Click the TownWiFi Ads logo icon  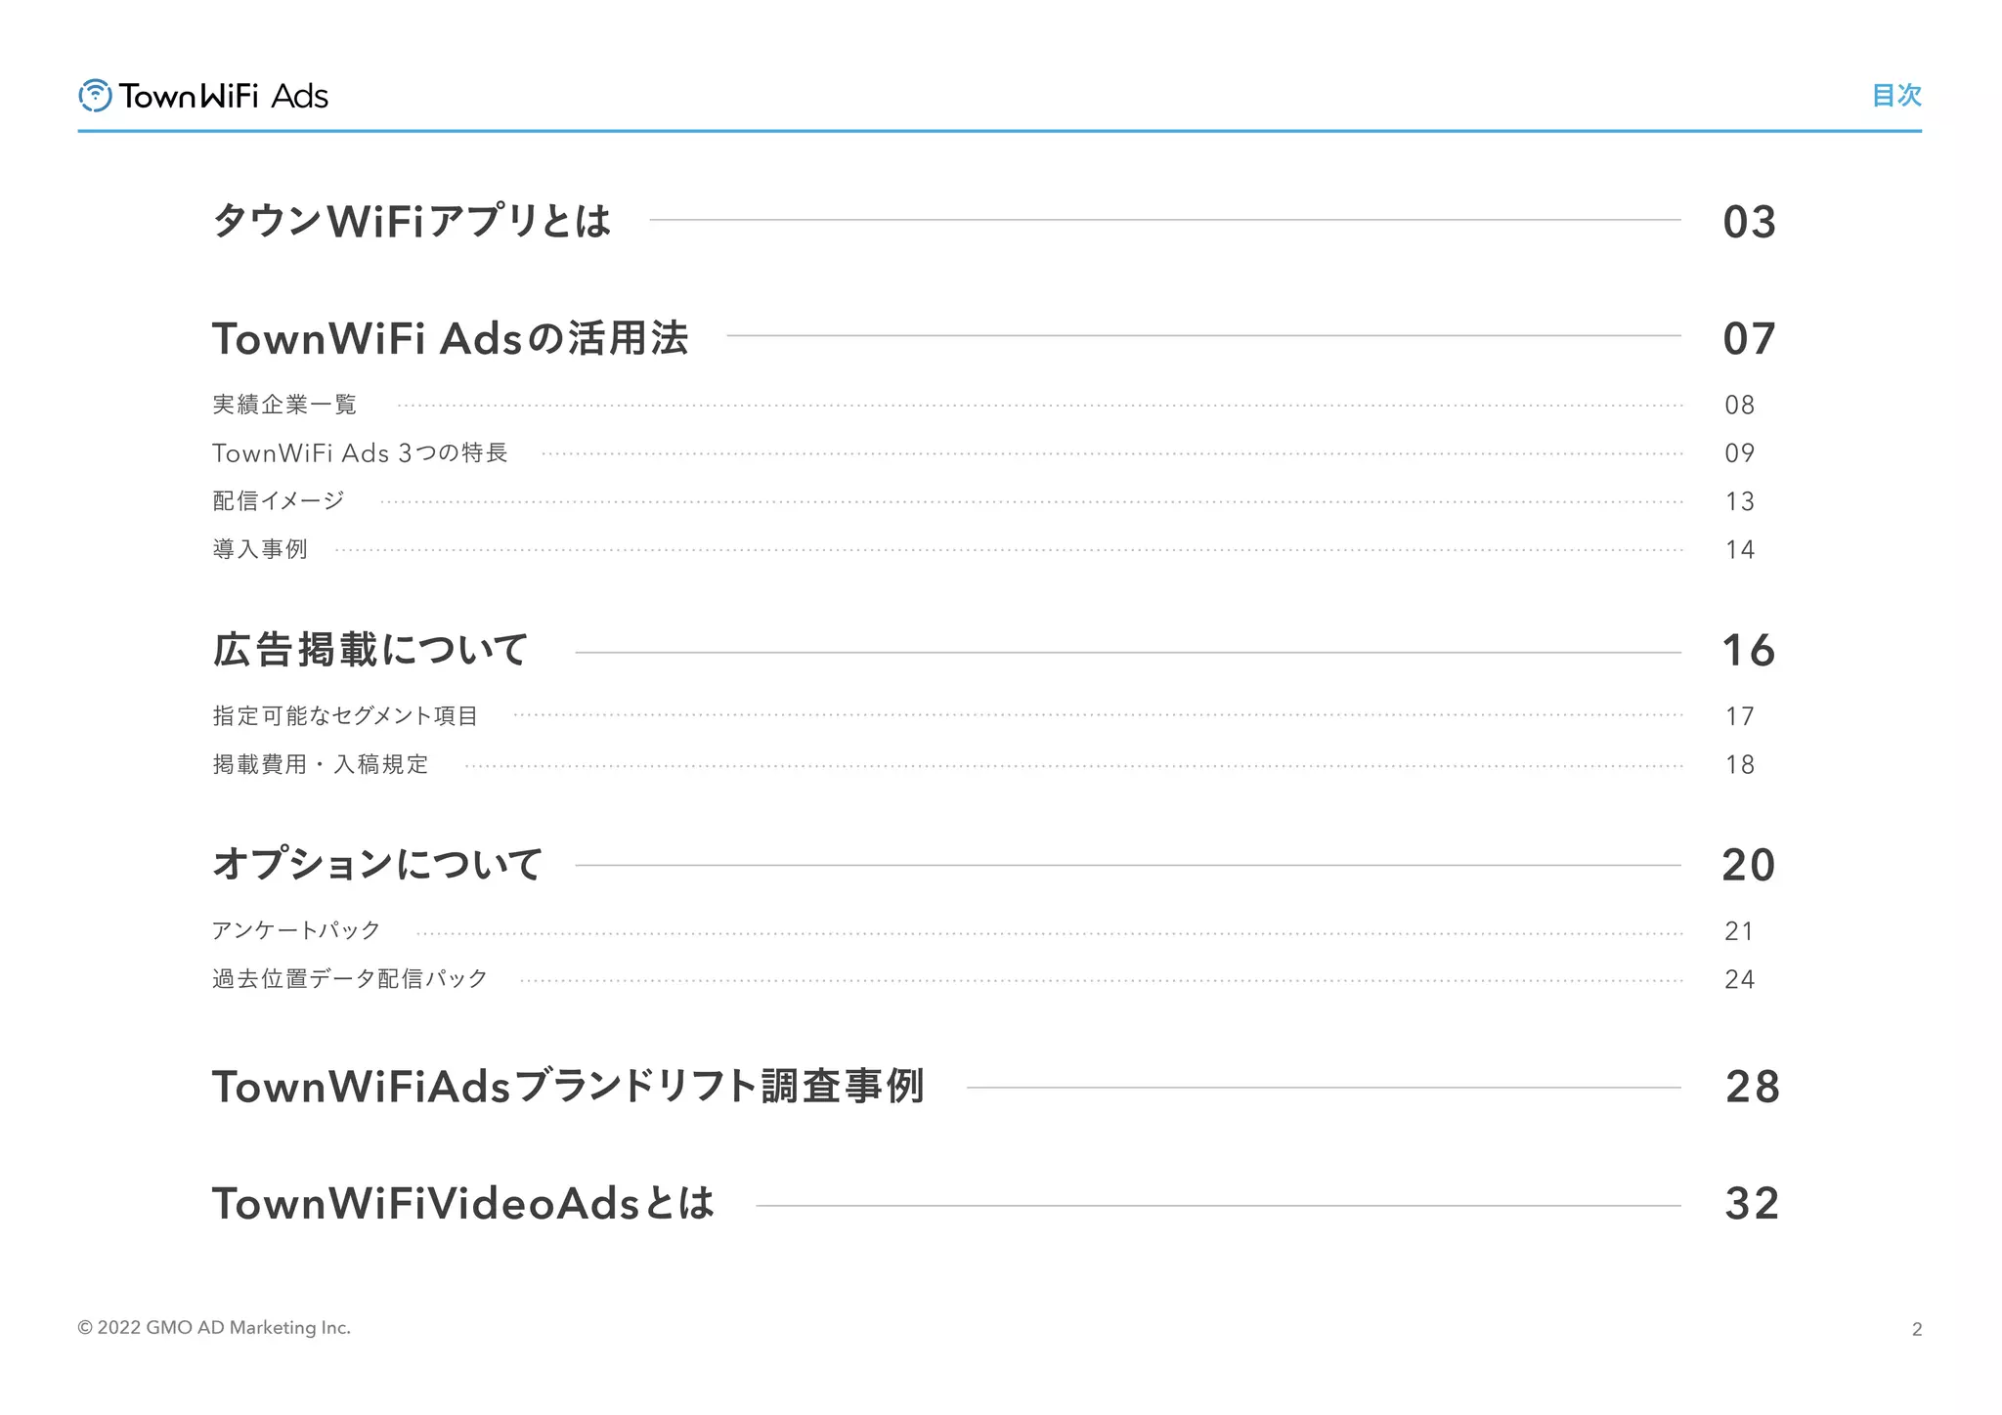click(95, 95)
